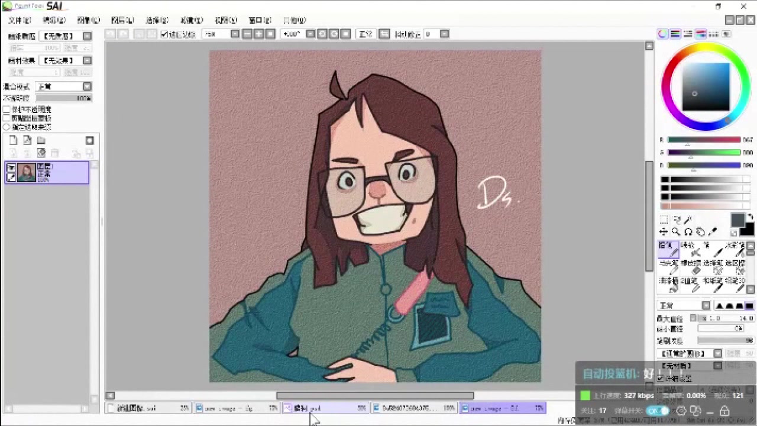The width and height of the screenshot is (757, 426).
Task: Adjust the red R color slider
Action: click(704, 140)
